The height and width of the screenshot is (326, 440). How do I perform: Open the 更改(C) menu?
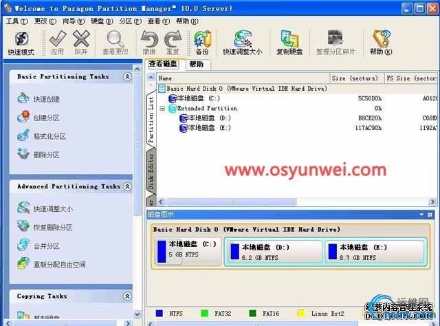click(x=45, y=21)
